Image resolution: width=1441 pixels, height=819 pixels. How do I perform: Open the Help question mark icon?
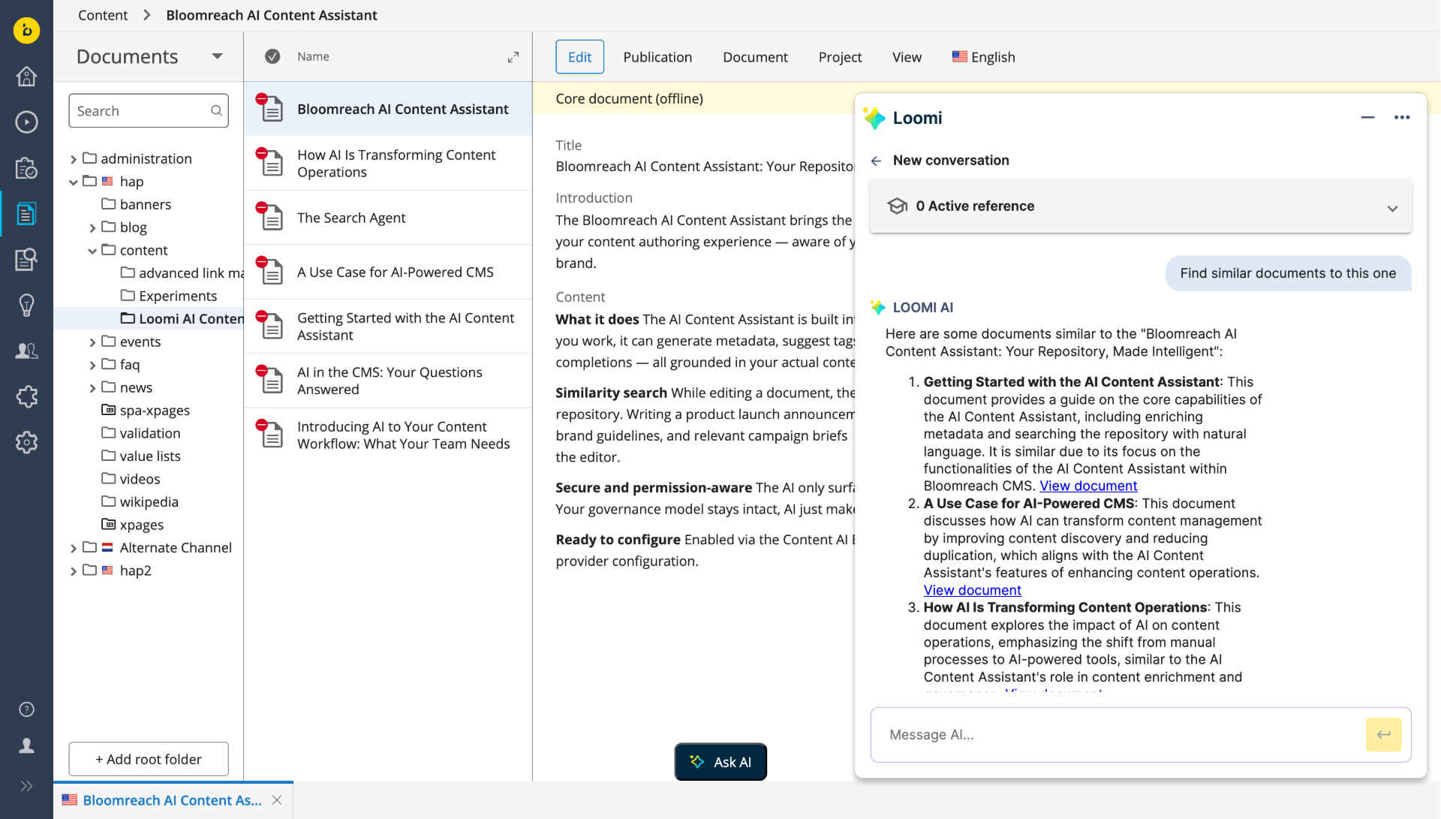point(26,709)
